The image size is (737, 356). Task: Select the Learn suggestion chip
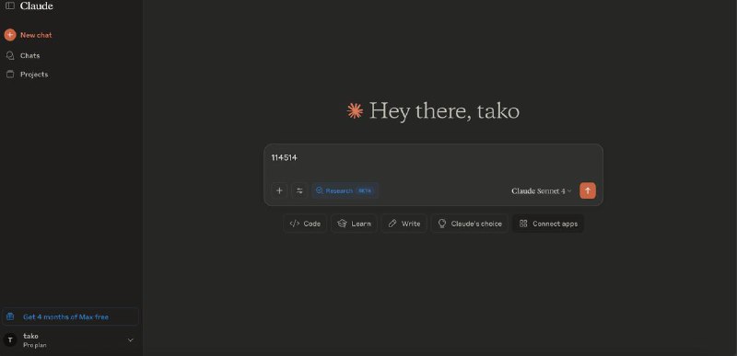click(354, 224)
